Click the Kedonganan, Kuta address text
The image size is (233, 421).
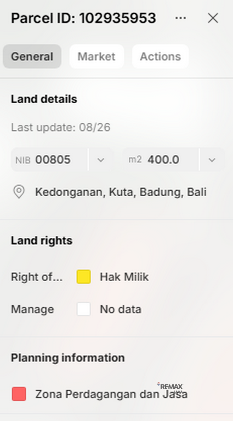pos(121,192)
